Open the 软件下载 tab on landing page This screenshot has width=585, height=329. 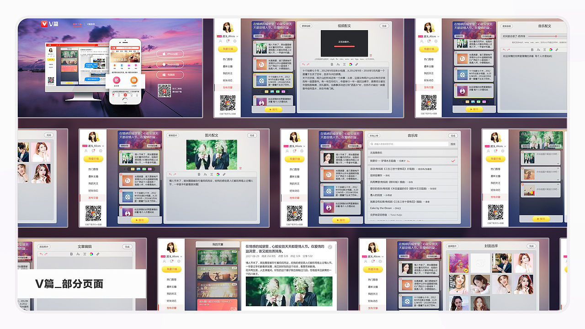(x=77, y=24)
